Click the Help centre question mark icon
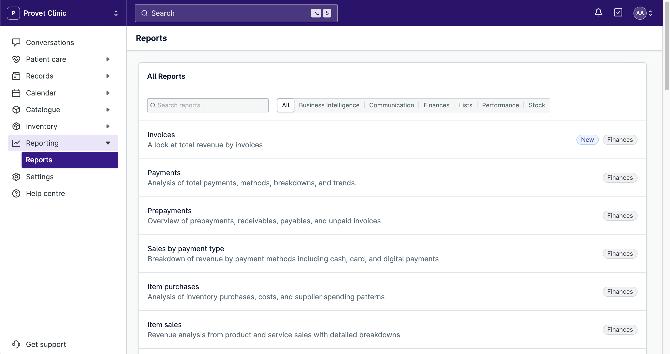The height and width of the screenshot is (354, 670). point(16,193)
